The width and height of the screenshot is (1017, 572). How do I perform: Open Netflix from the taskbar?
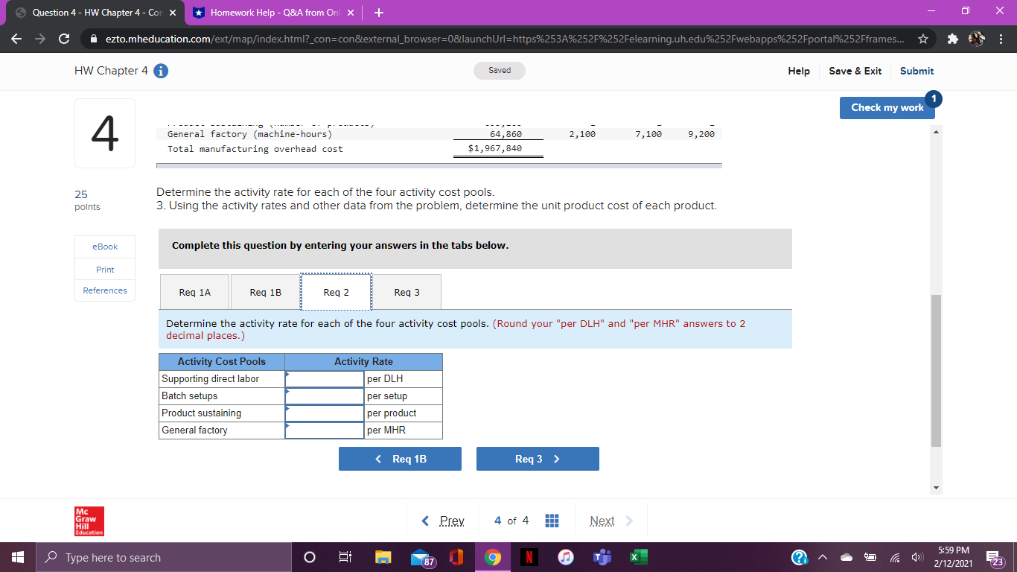[x=529, y=558]
